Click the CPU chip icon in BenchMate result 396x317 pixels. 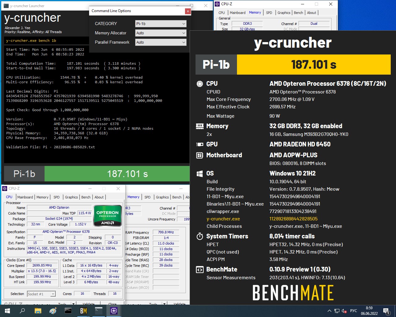(200, 84)
